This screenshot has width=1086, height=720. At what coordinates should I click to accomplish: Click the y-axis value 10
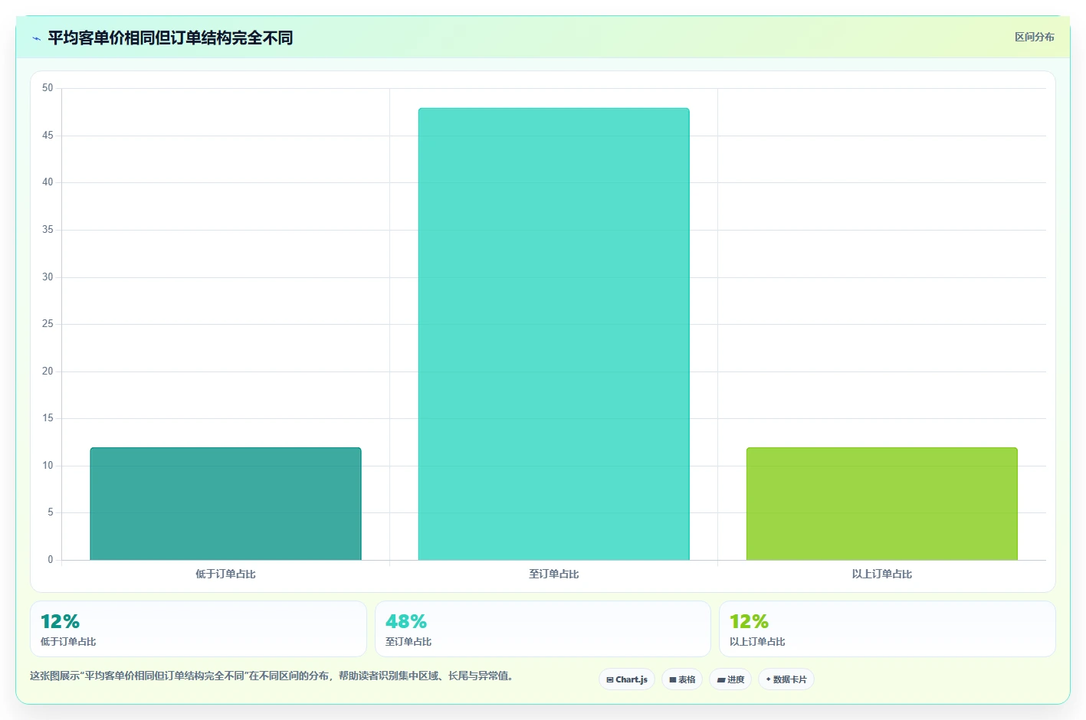click(48, 466)
